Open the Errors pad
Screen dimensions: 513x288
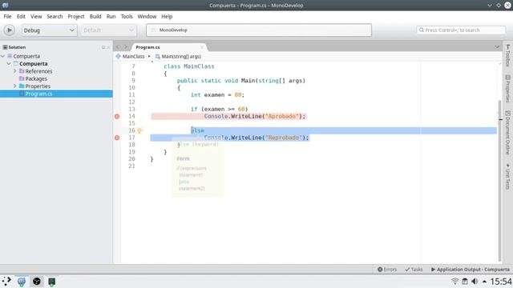click(387, 270)
